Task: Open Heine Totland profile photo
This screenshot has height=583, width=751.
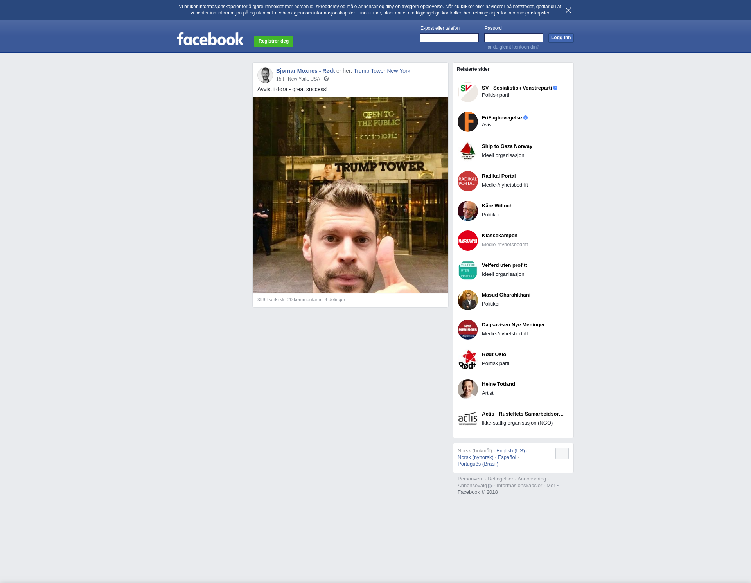Action: click(x=468, y=389)
